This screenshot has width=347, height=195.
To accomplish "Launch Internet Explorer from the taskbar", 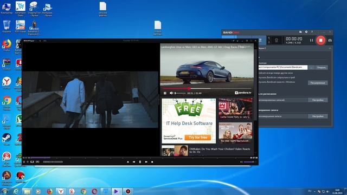I will (x=16, y=191).
